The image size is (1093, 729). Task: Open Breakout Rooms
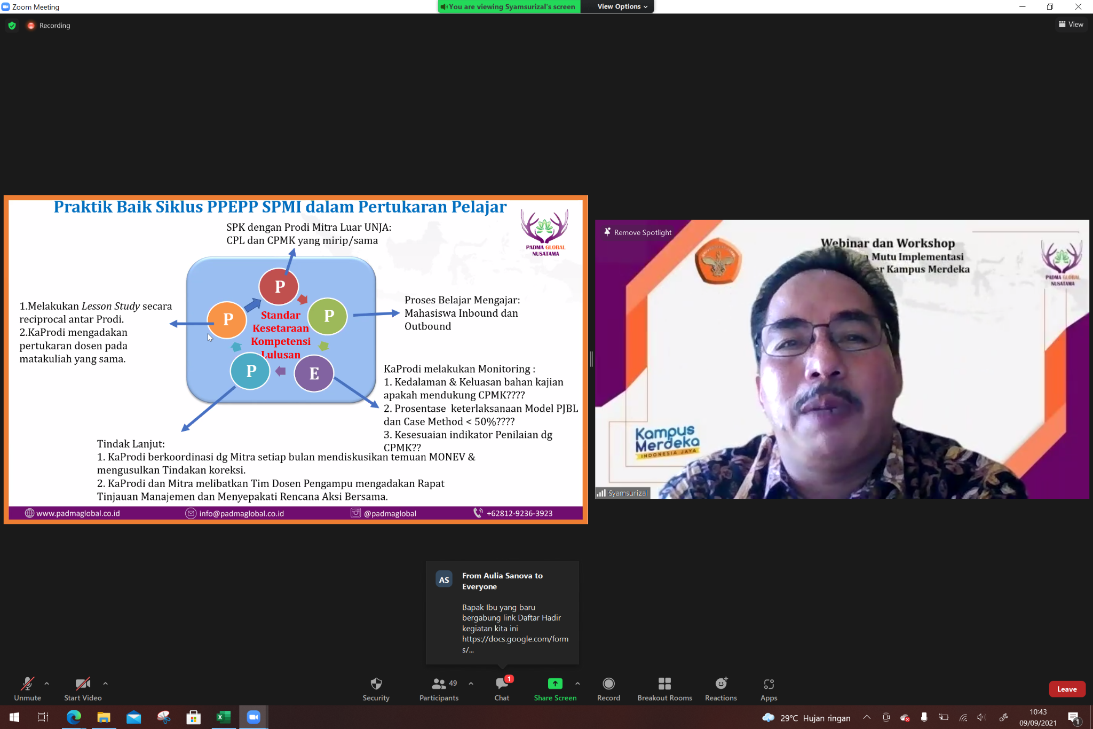click(x=664, y=689)
